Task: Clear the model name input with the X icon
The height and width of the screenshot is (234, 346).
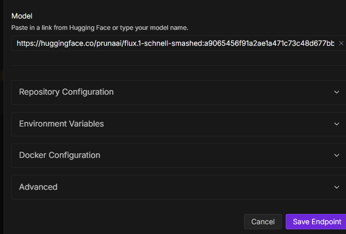Action: click(341, 44)
